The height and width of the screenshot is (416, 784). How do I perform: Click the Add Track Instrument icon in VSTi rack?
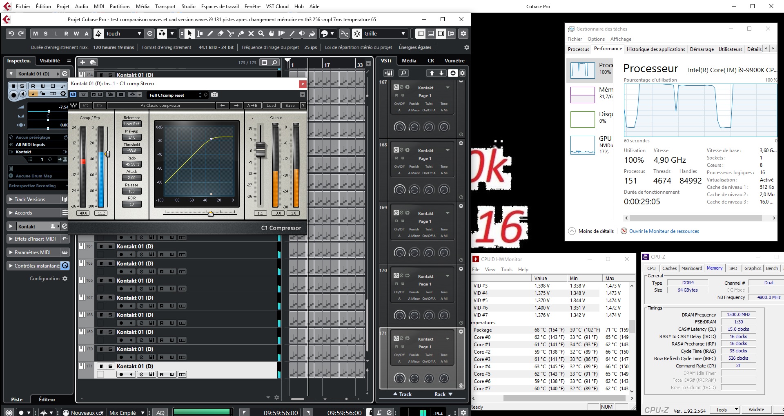[x=388, y=73]
